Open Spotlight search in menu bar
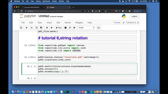Screen dimensions: 168x94 (150, 1)
